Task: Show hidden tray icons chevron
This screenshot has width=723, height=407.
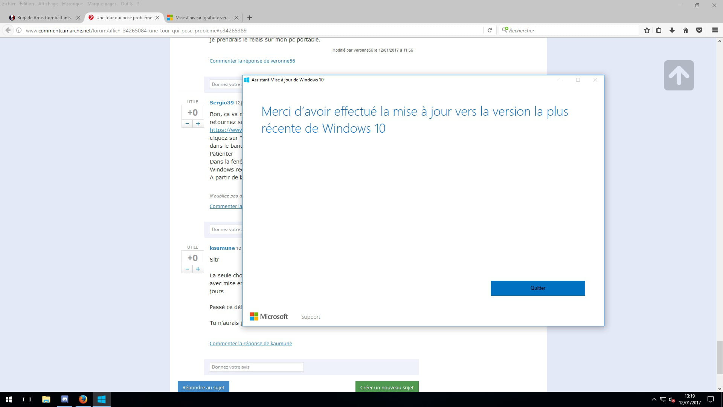Action: tap(654, 399)
